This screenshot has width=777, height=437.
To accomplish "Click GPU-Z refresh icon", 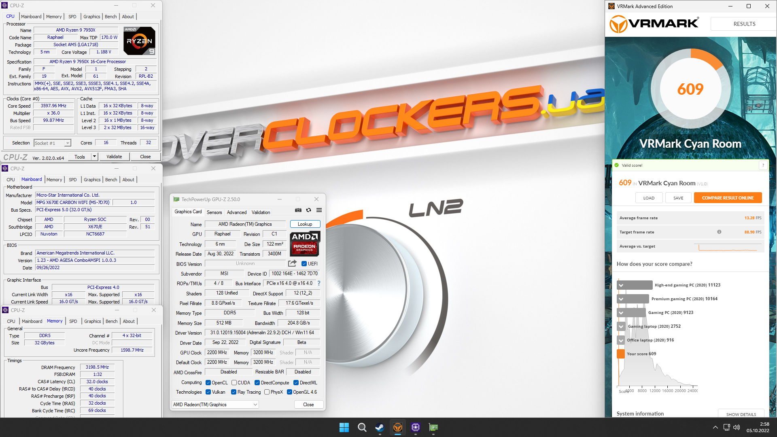I will pos(309,210).
